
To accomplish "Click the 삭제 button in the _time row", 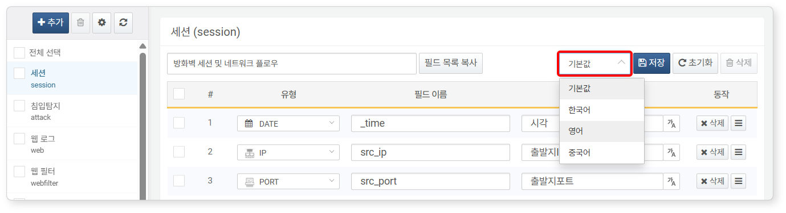I will [x=712, y=123].
